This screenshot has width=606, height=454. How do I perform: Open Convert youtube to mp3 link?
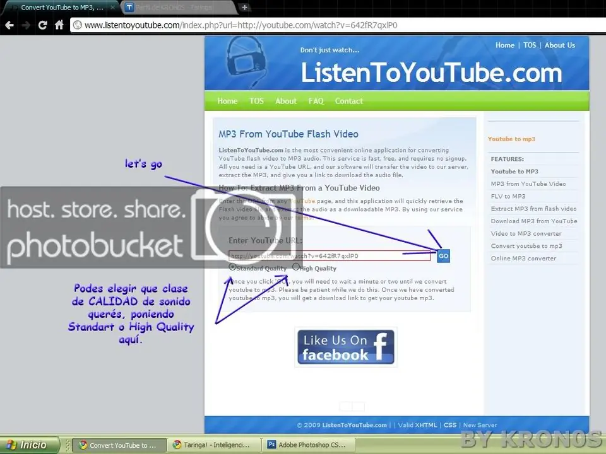(x=526, y=246)
